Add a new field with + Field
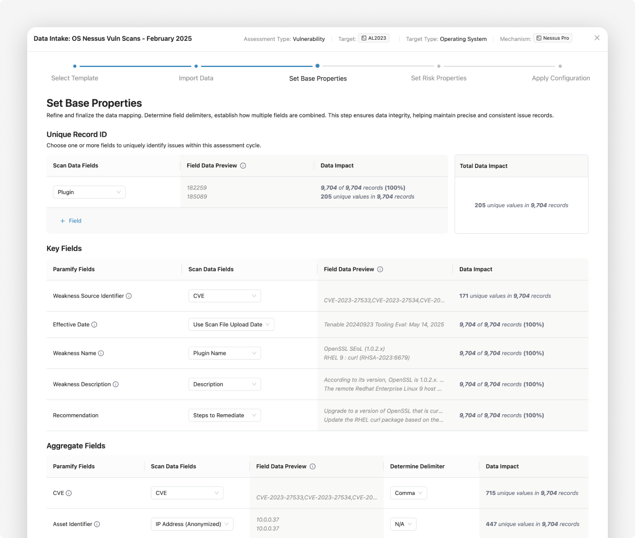 tap(71, 221)
